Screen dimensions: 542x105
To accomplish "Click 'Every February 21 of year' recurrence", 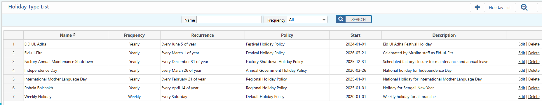I will tap(203, 79).
